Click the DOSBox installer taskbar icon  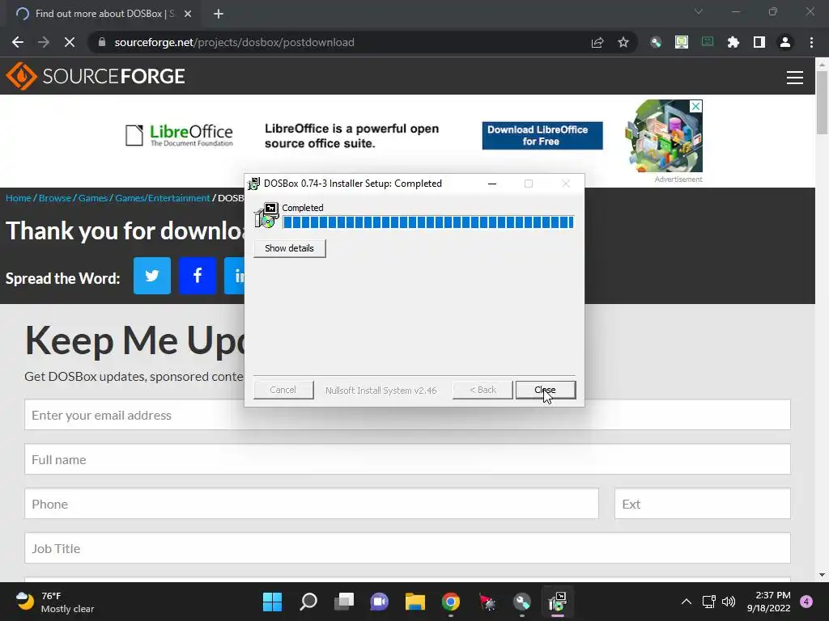(557, 602)
